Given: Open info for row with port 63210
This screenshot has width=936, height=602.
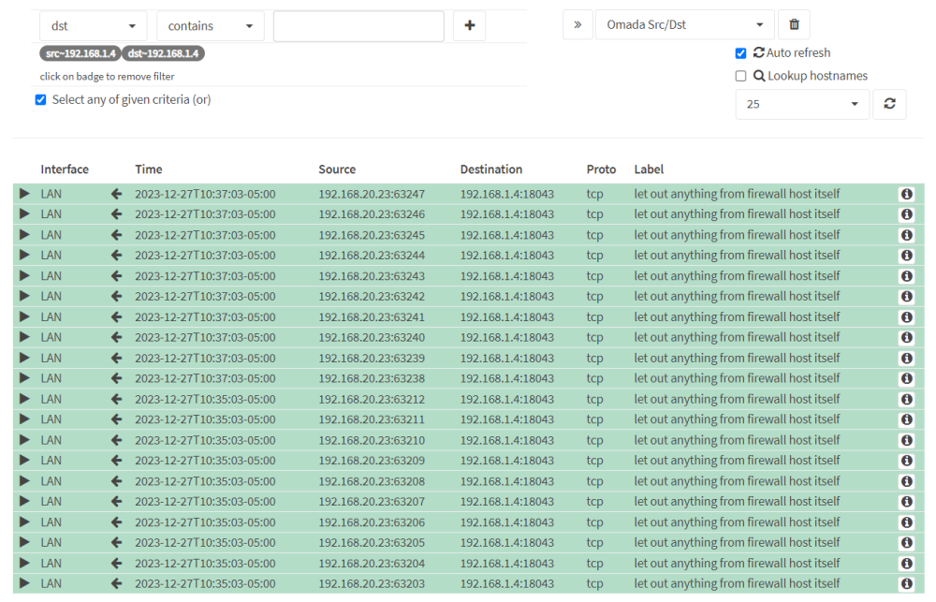Looking at the screenshot, I should tap(906, 440).
